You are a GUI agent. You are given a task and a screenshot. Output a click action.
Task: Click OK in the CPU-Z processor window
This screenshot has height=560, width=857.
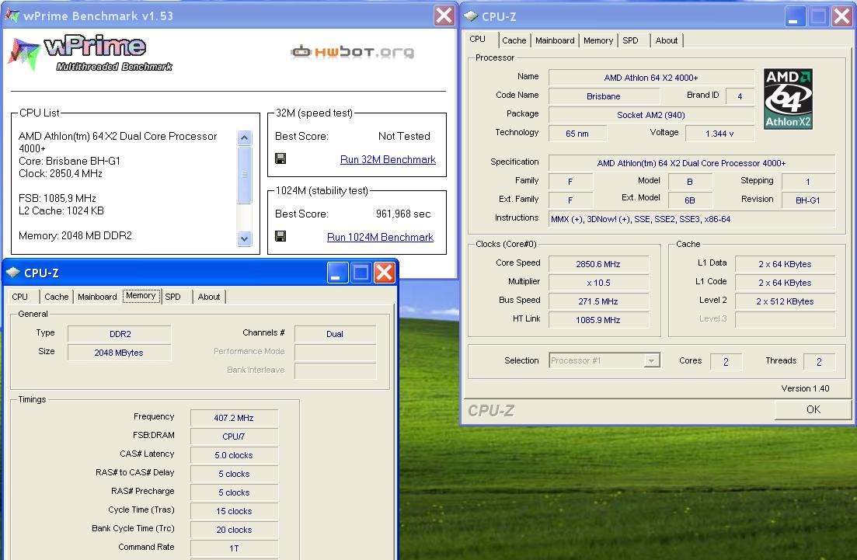(x=813, y=409)
